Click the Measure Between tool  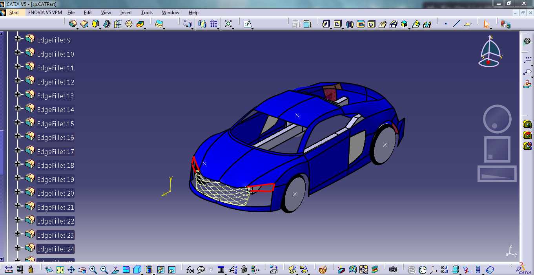9,269
